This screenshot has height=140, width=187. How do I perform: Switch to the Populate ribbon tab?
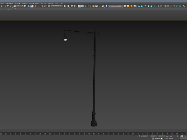click(9, 9)
